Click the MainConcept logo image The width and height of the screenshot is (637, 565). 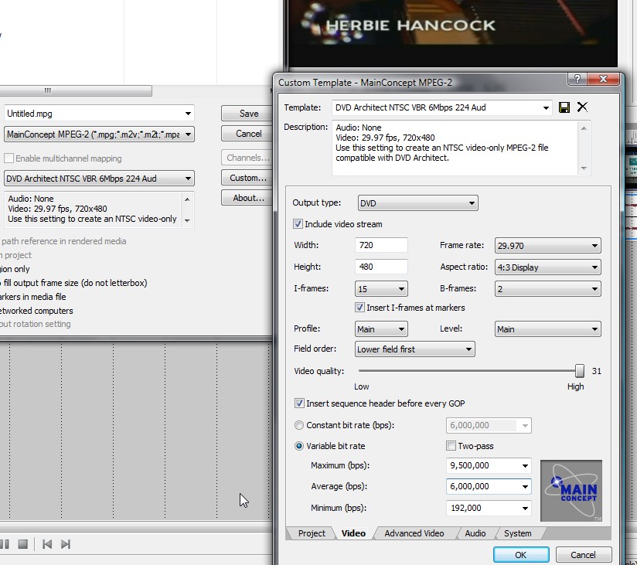(x=571, y=491)
